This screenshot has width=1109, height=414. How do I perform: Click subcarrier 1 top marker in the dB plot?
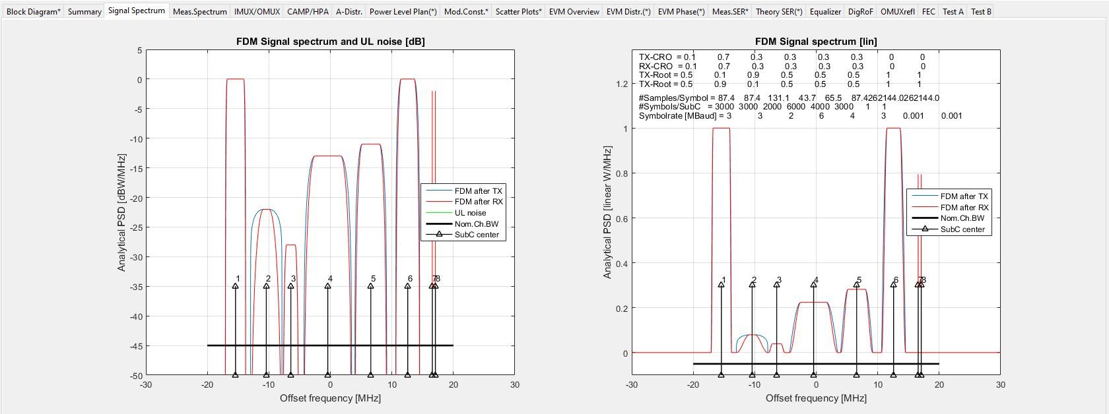tap(235, 285)
